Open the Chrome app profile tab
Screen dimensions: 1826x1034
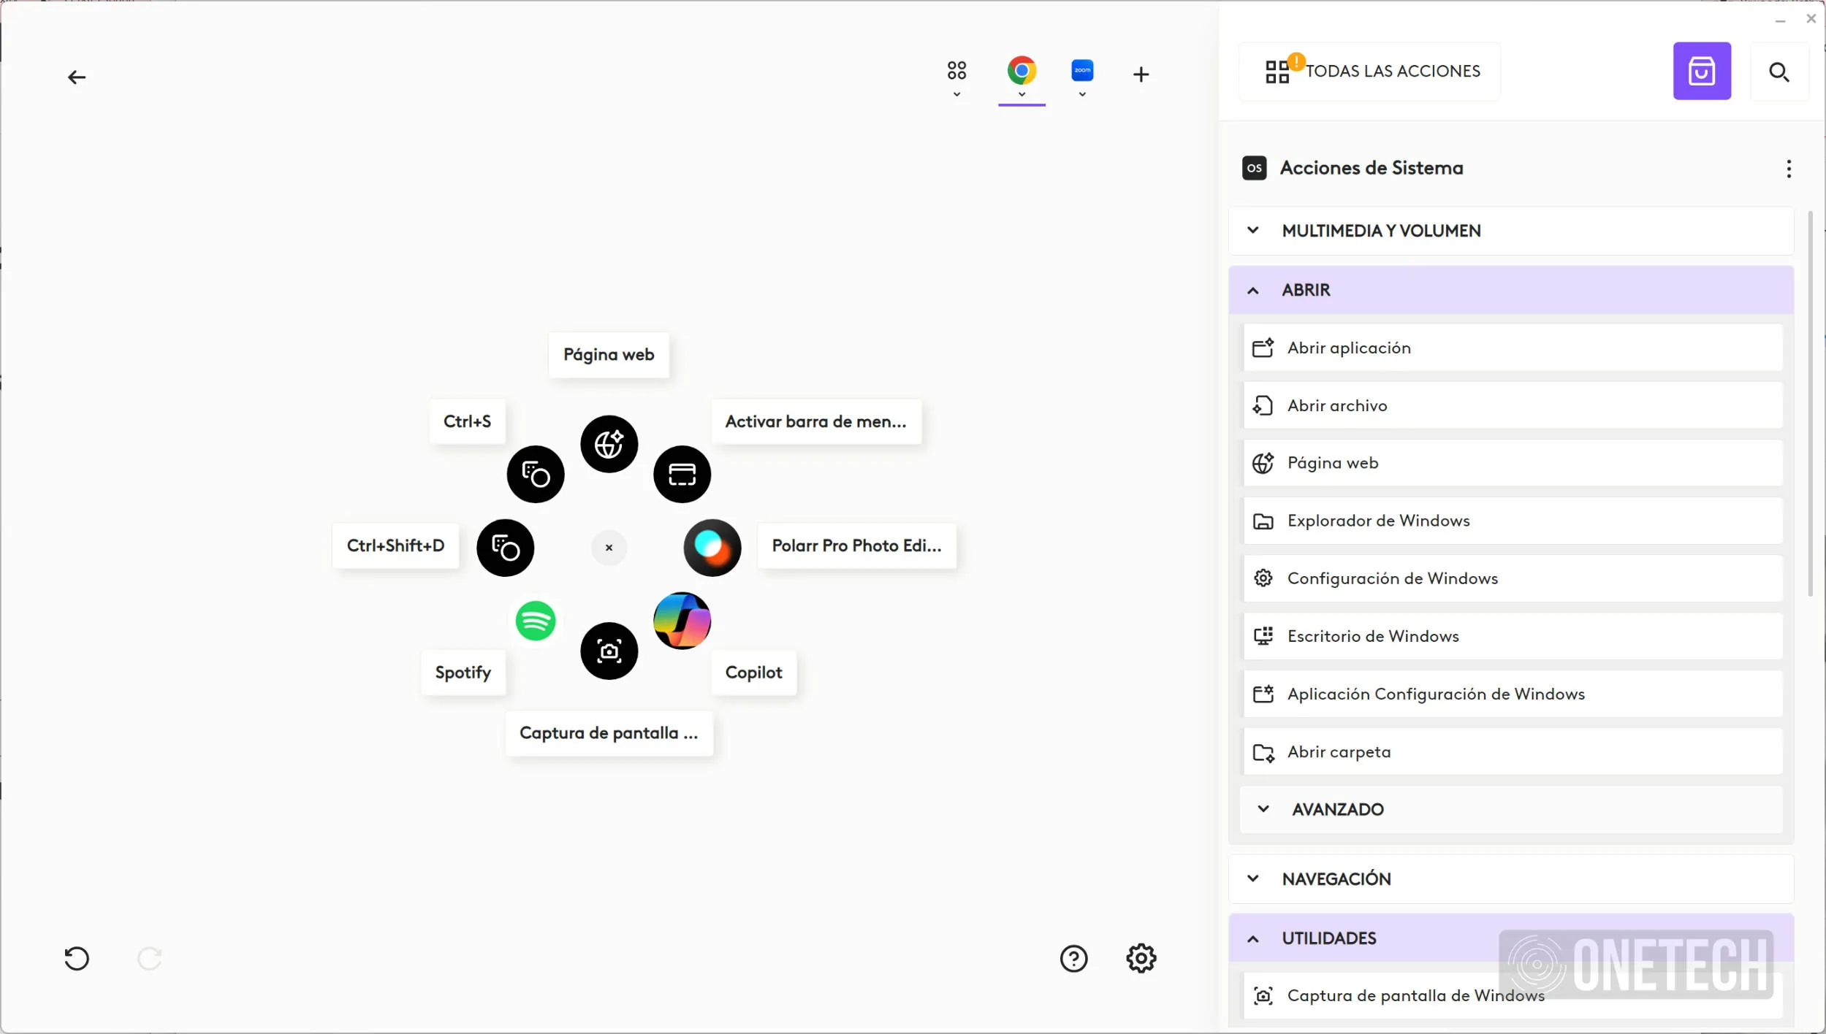1022,72
